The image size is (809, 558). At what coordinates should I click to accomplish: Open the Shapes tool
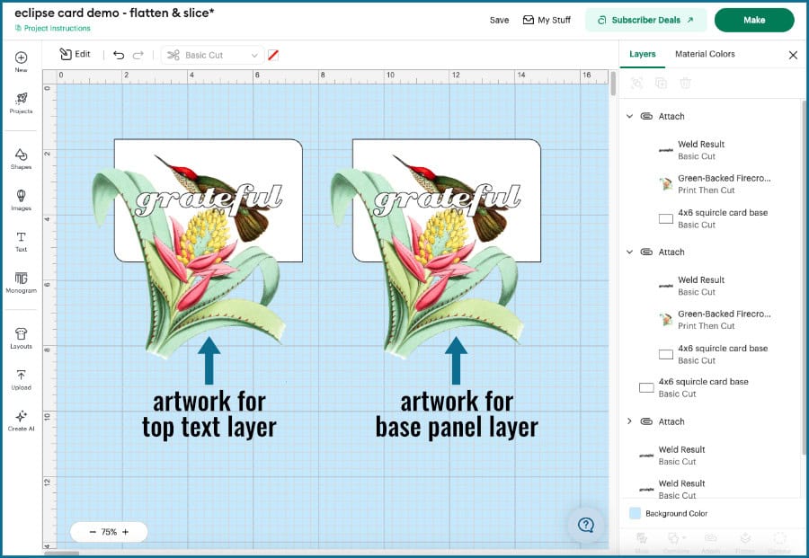(x=22, y=159)
